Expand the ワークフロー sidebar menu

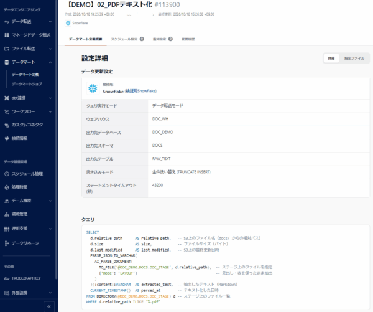(50, 112)
